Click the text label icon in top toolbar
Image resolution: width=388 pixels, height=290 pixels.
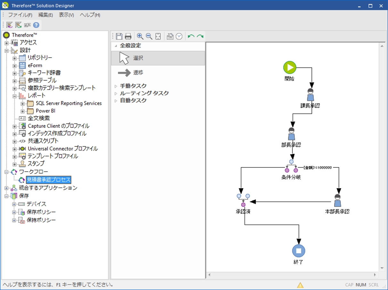28,25
